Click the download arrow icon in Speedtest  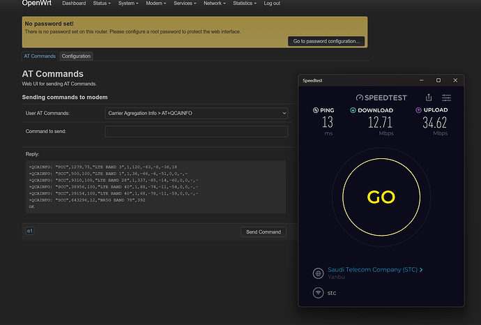coord(353,110)
